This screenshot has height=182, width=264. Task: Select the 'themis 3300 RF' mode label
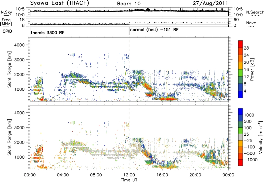pos(48,33)
